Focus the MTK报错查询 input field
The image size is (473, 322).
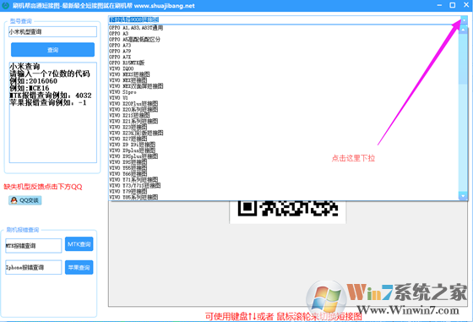pyautogui.click(x=34, y=246)
